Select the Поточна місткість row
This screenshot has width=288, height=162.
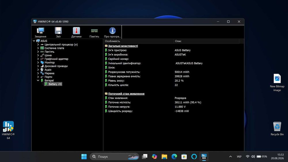[x=174, y=102]
